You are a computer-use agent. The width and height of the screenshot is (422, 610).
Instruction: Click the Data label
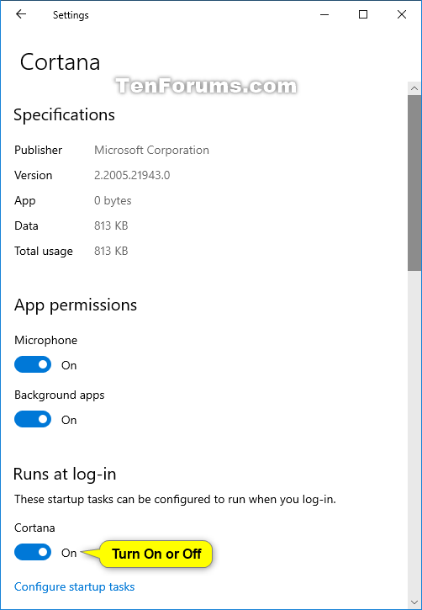tap(26, 226)
